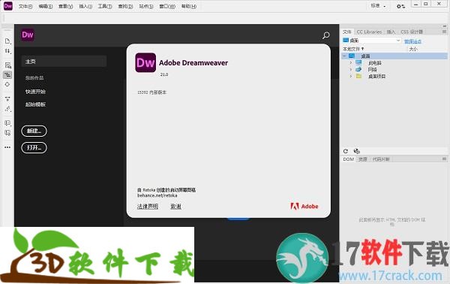Viewport: 450px width, 284px height.
Task: Open the Customize Toolbar three-dots icon
Action: pos(7,147)
